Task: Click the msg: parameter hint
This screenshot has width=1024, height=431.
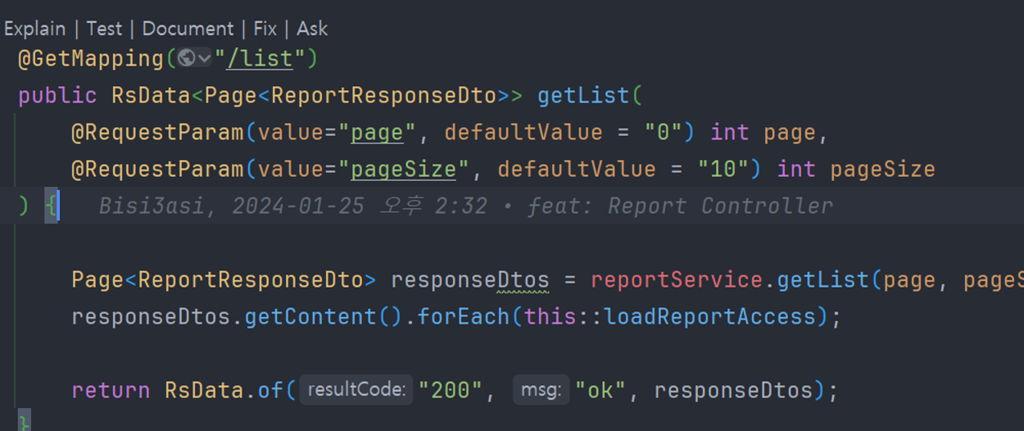Action: click(x=541, y=390)
